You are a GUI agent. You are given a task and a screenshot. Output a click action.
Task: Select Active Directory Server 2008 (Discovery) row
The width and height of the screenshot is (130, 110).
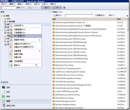click(x=89, y=52)
